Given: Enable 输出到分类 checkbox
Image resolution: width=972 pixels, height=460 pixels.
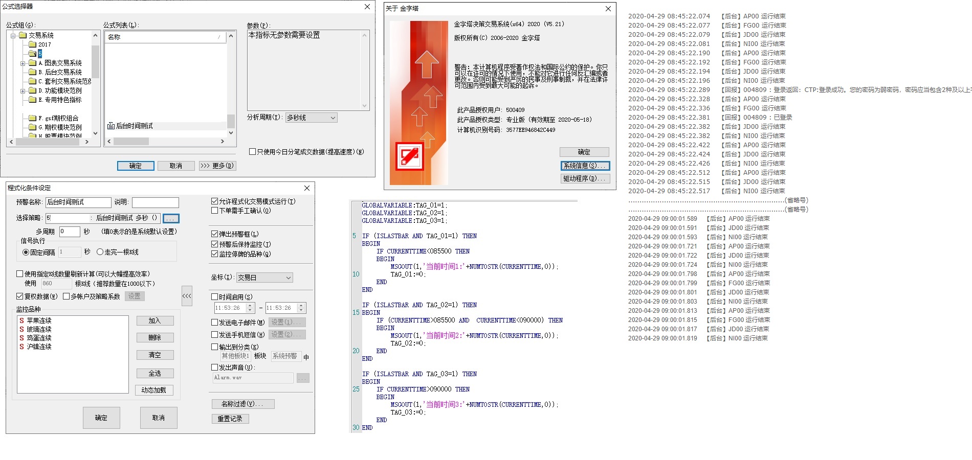Looking at the screenshot, I should (215, 347).
